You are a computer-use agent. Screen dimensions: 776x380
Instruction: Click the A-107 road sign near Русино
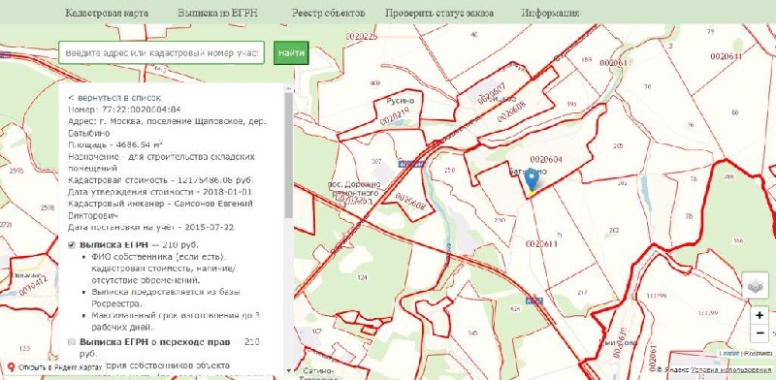[x=404, y=164]
